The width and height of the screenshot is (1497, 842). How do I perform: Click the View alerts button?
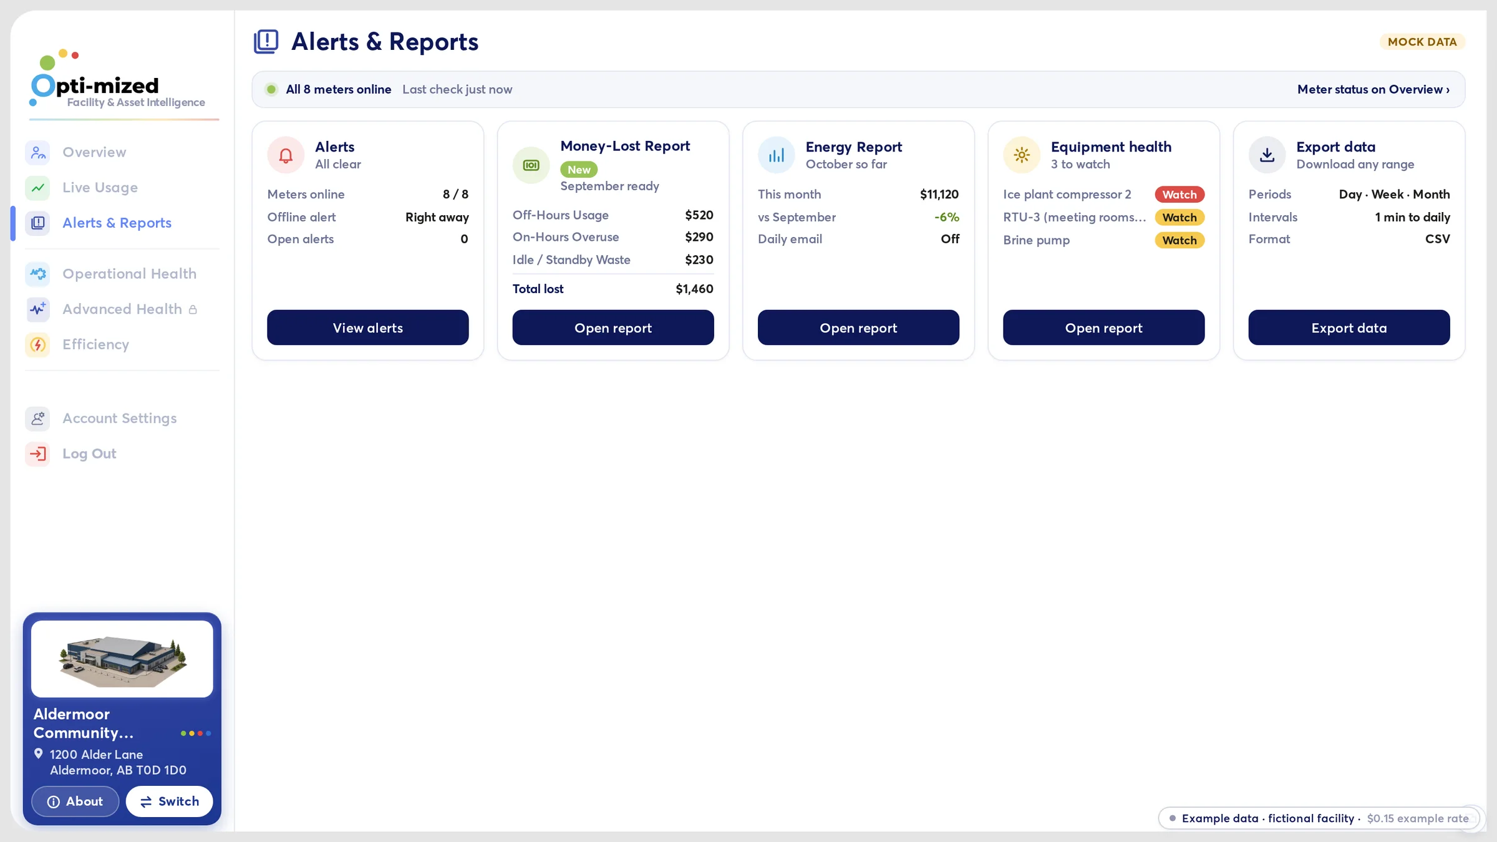tap(368, 327)
